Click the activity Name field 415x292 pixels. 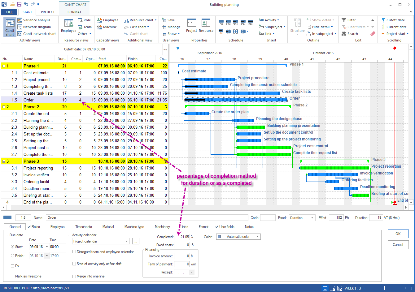tap(147, 218)
